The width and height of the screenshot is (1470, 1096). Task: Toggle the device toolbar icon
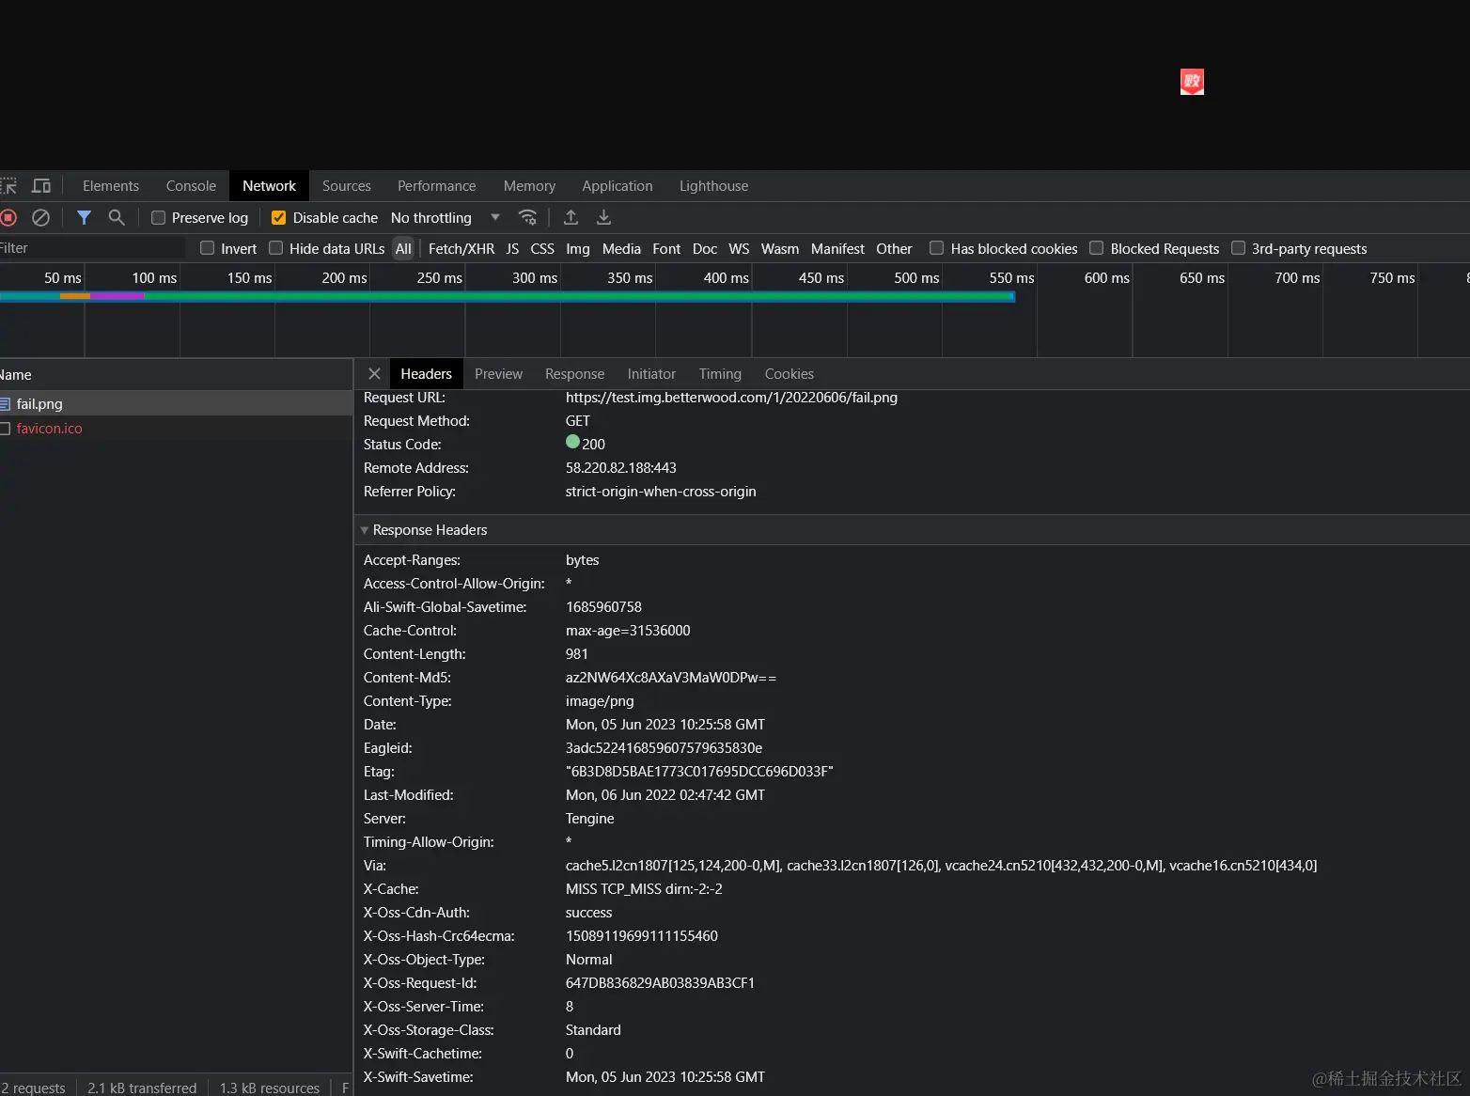coord(41,186)
